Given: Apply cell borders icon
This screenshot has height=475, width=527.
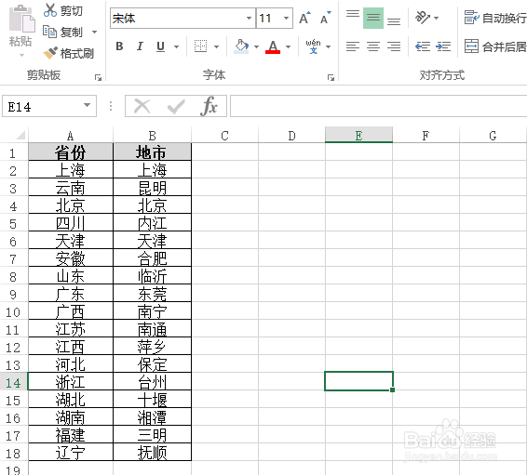Looking at the screenshot, I should [200, 46].
